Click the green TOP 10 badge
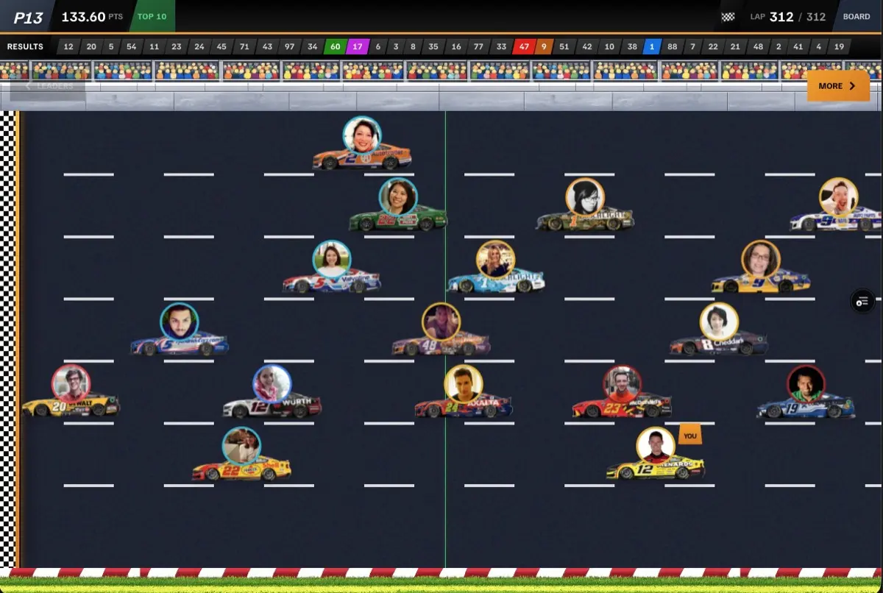Screen dimensions: 883x593 [151, 15]
